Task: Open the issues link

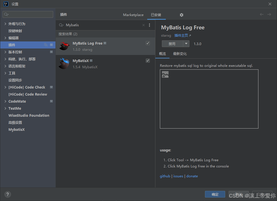Action: 178,176
